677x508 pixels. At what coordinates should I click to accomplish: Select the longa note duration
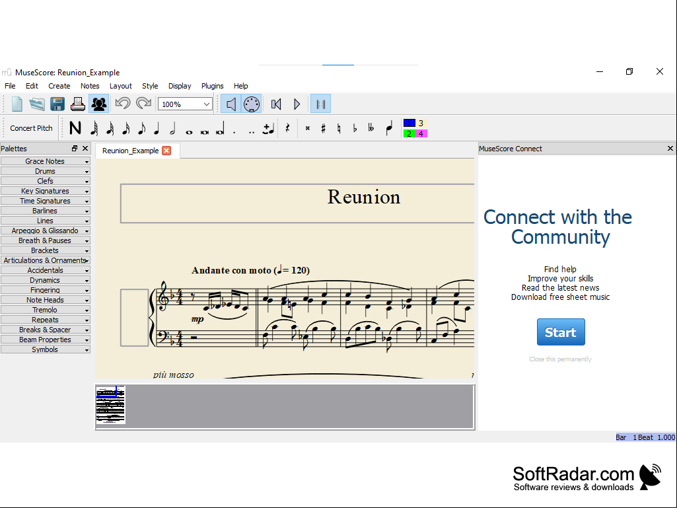coord(220,129)
